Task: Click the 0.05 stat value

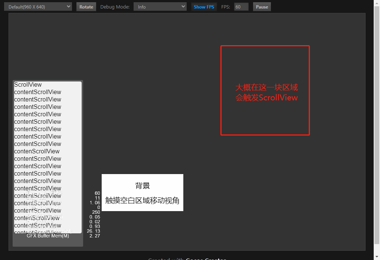Action: click(95, 217)
